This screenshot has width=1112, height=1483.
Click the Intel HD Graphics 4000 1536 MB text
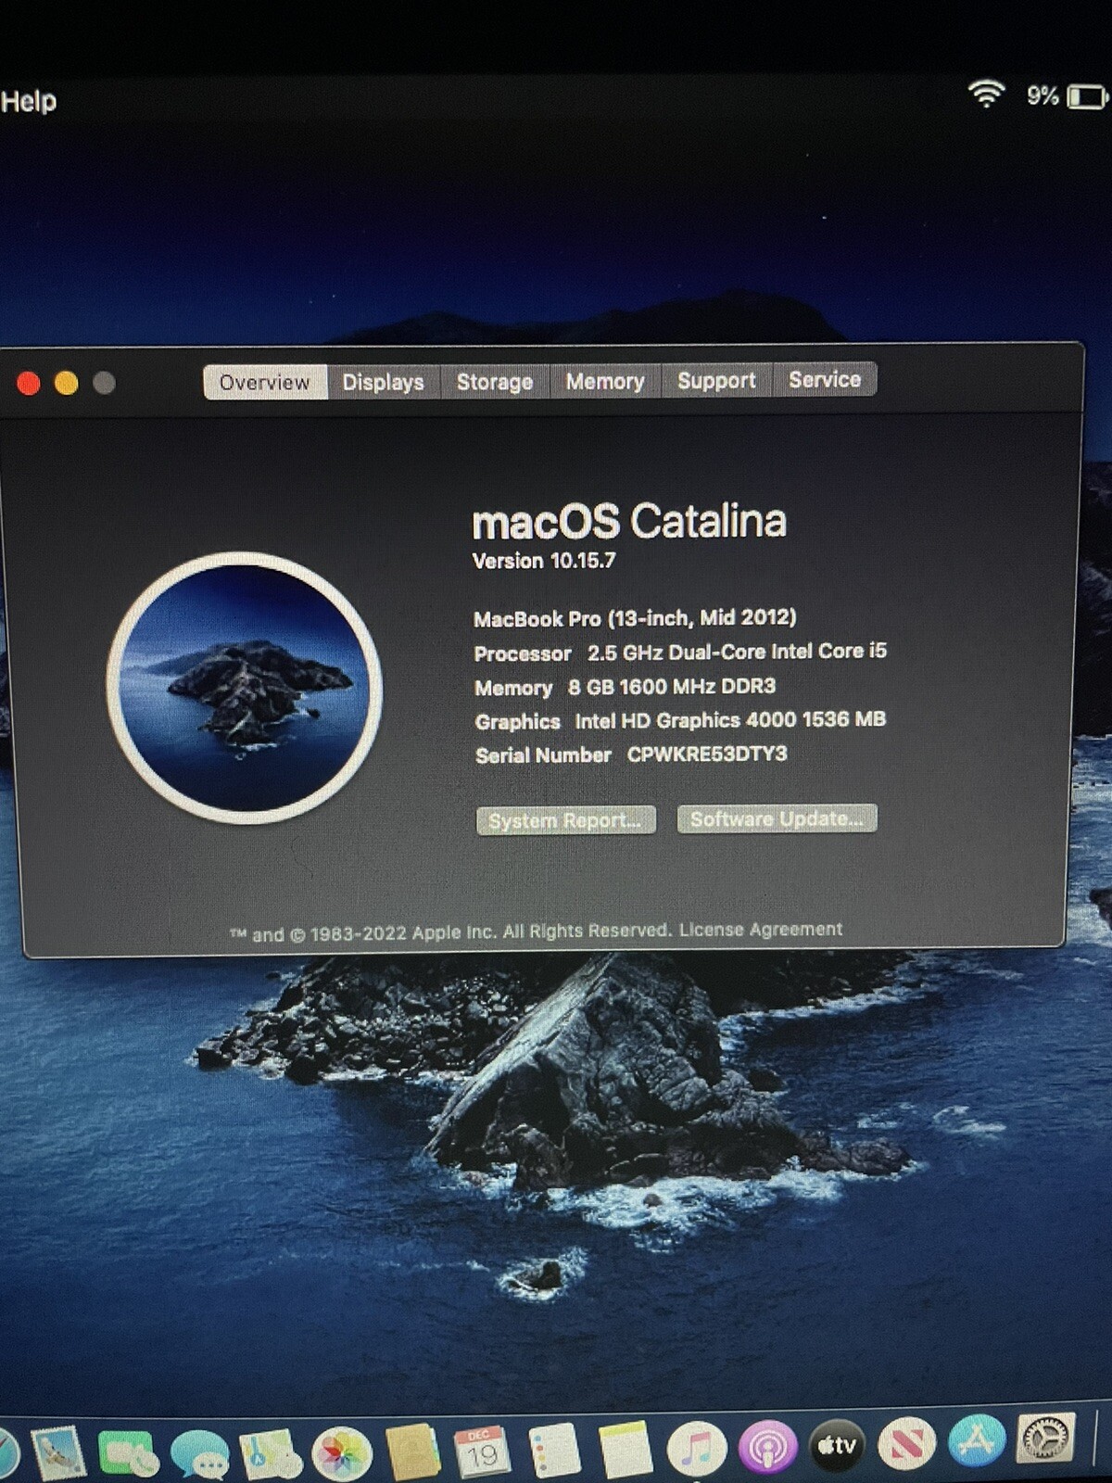click(730, 720)
